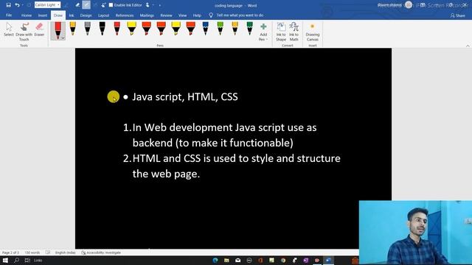Click the Word icon on the taskbar
Image resolution: width=472 pixels, height=265 pixels.
328,260
